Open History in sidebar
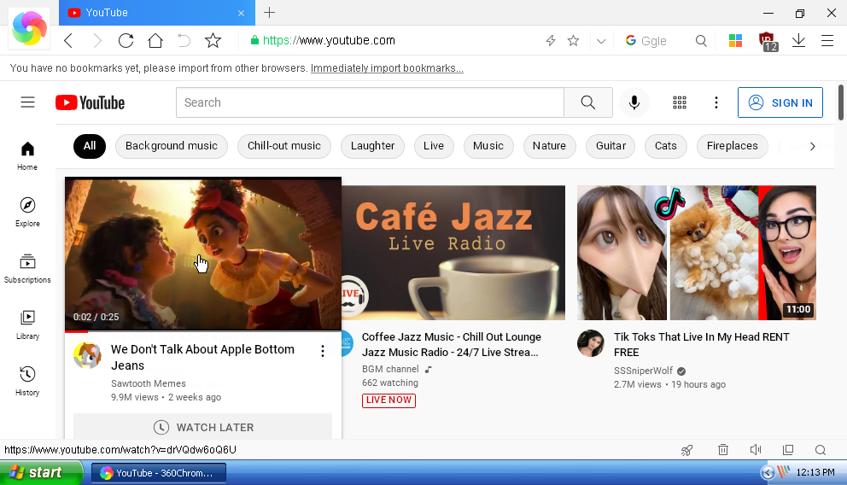This screenshot has height=485, width=847. tap(27, 382)
